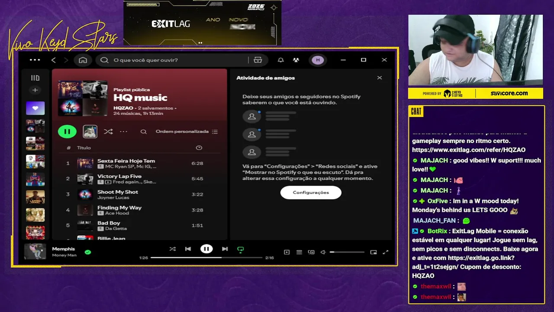The width and height of the screenshot is (554, 312).
Task: Open now playing album thumbnail
Action: [35, 251]
